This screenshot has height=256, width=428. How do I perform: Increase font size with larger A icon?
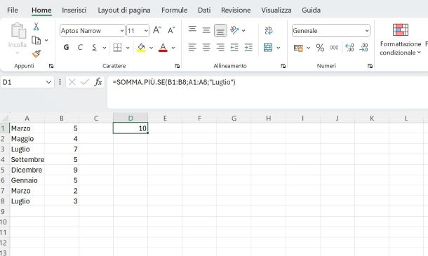(157, 30)
